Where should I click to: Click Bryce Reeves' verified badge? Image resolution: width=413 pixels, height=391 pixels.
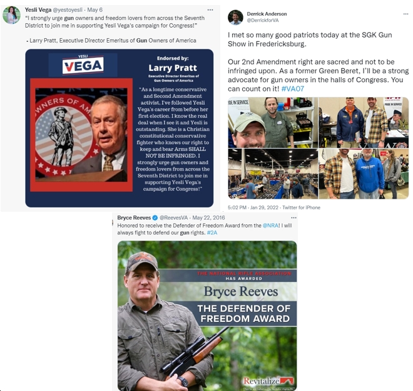point(155,217)
